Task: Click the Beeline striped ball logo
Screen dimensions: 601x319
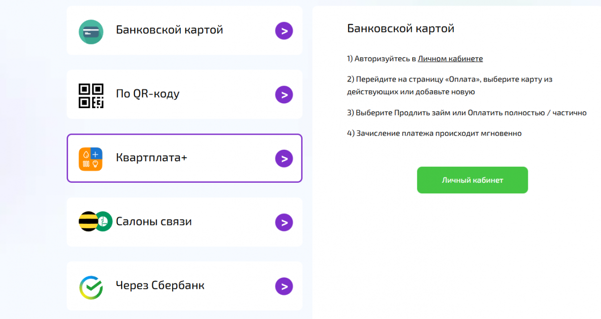Action: pyautogui.click(x=87, y=222)
